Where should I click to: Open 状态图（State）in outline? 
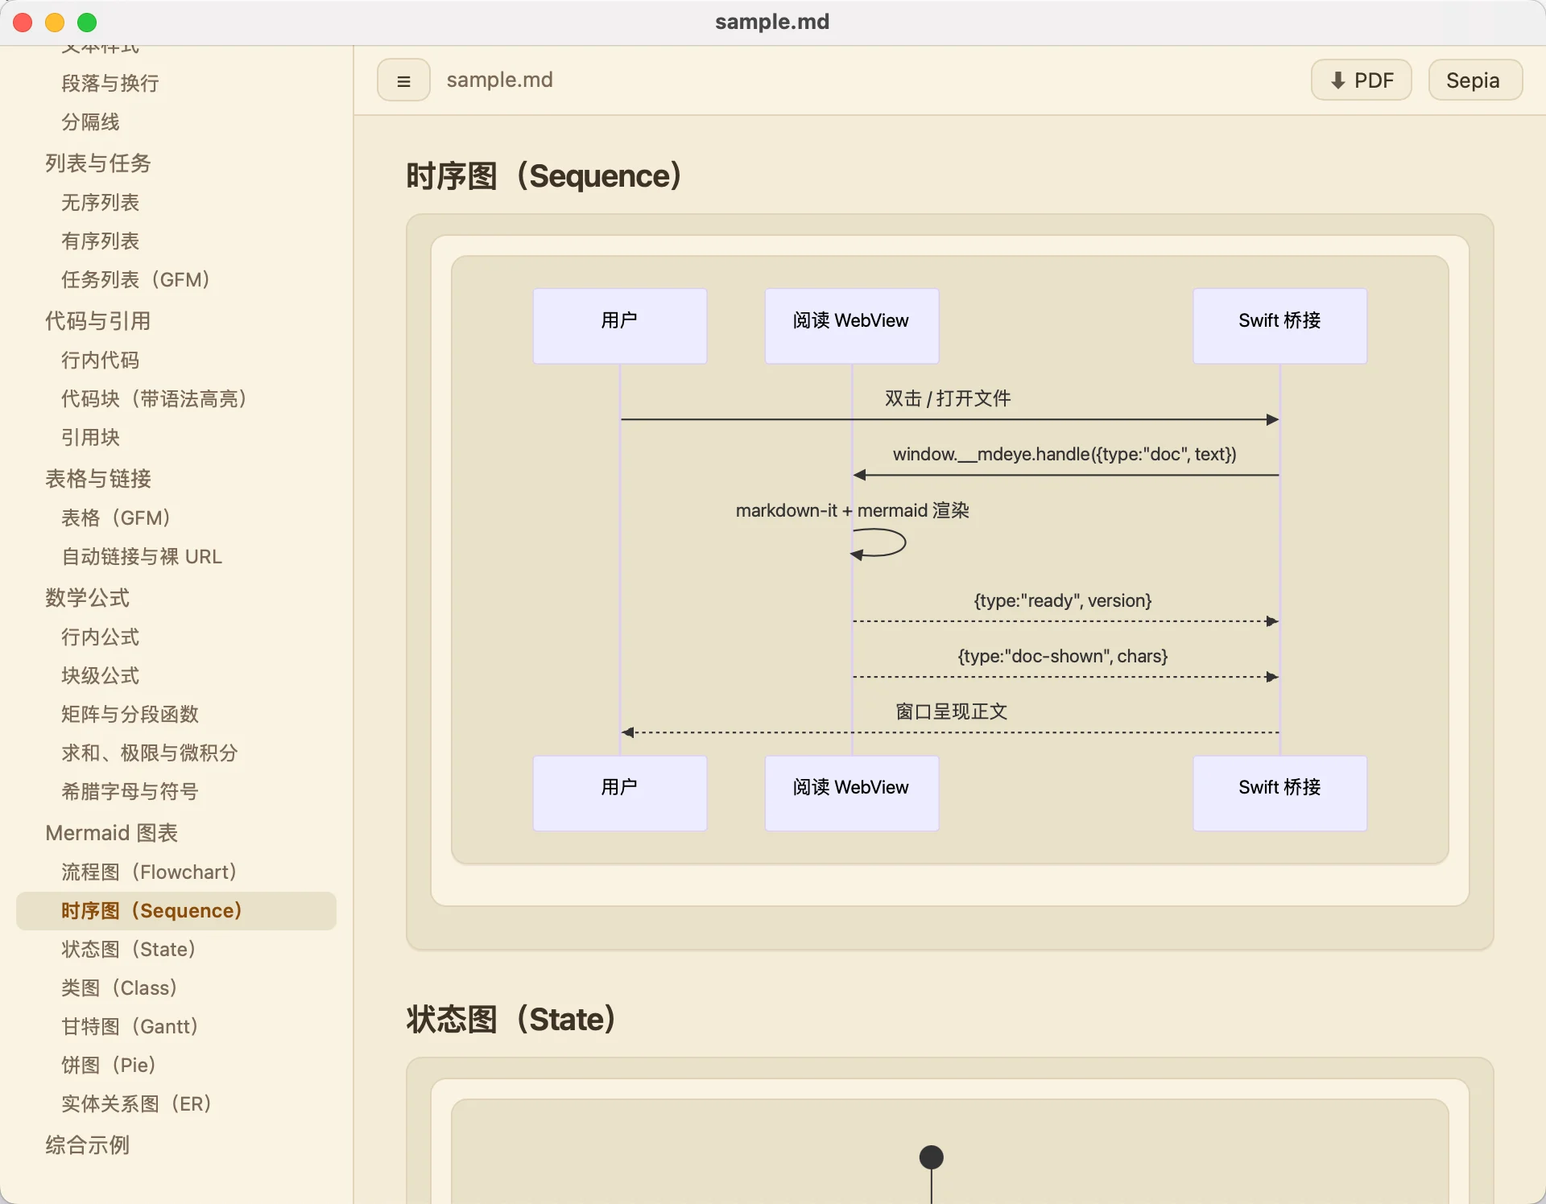[x=129, y=950]
